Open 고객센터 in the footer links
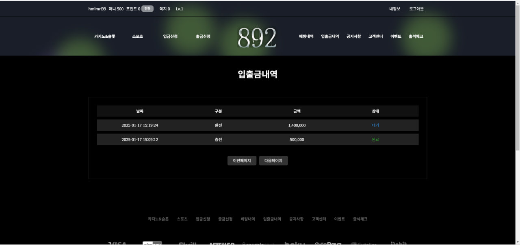Screen dimensions: 520x245 318,219
